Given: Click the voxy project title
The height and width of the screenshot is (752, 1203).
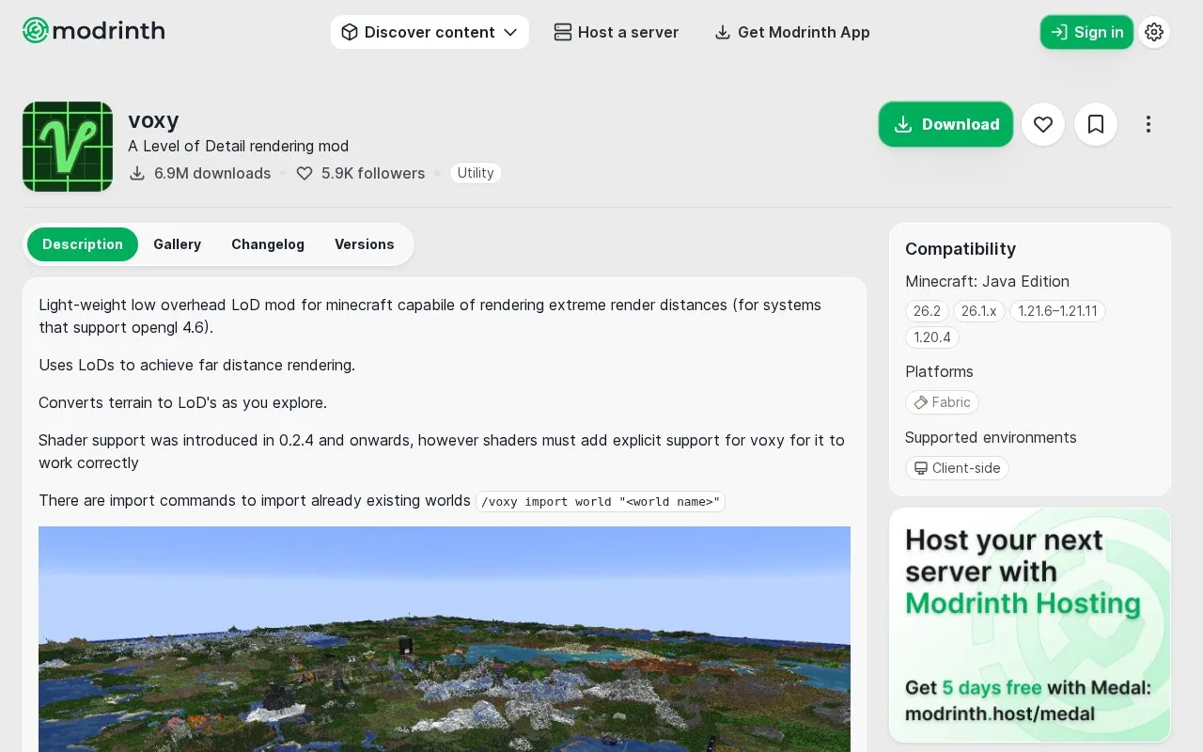Looking at the screenshot, I should [153, 120].
